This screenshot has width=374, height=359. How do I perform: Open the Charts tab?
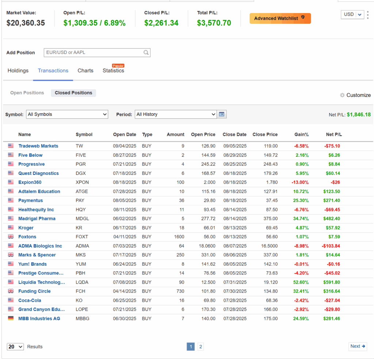[85, 70]
